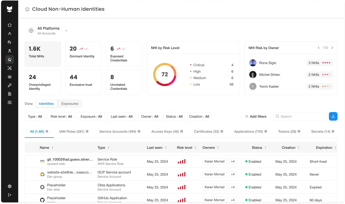Open the key credentials icon in sidebar
Screen dimensions: 345x204
click(x=10, y=85)
